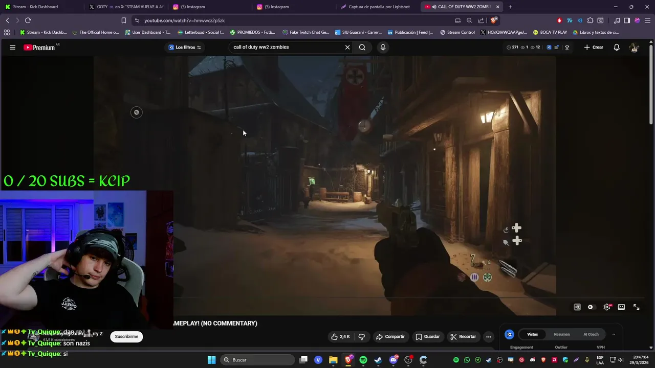Dislike the video

tap(362, 336)
